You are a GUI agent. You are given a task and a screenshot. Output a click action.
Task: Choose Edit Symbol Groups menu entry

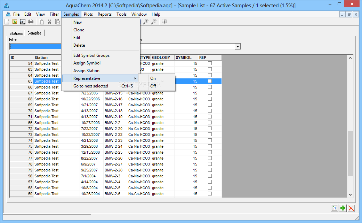pyautogui.click(x=101, y=55)
